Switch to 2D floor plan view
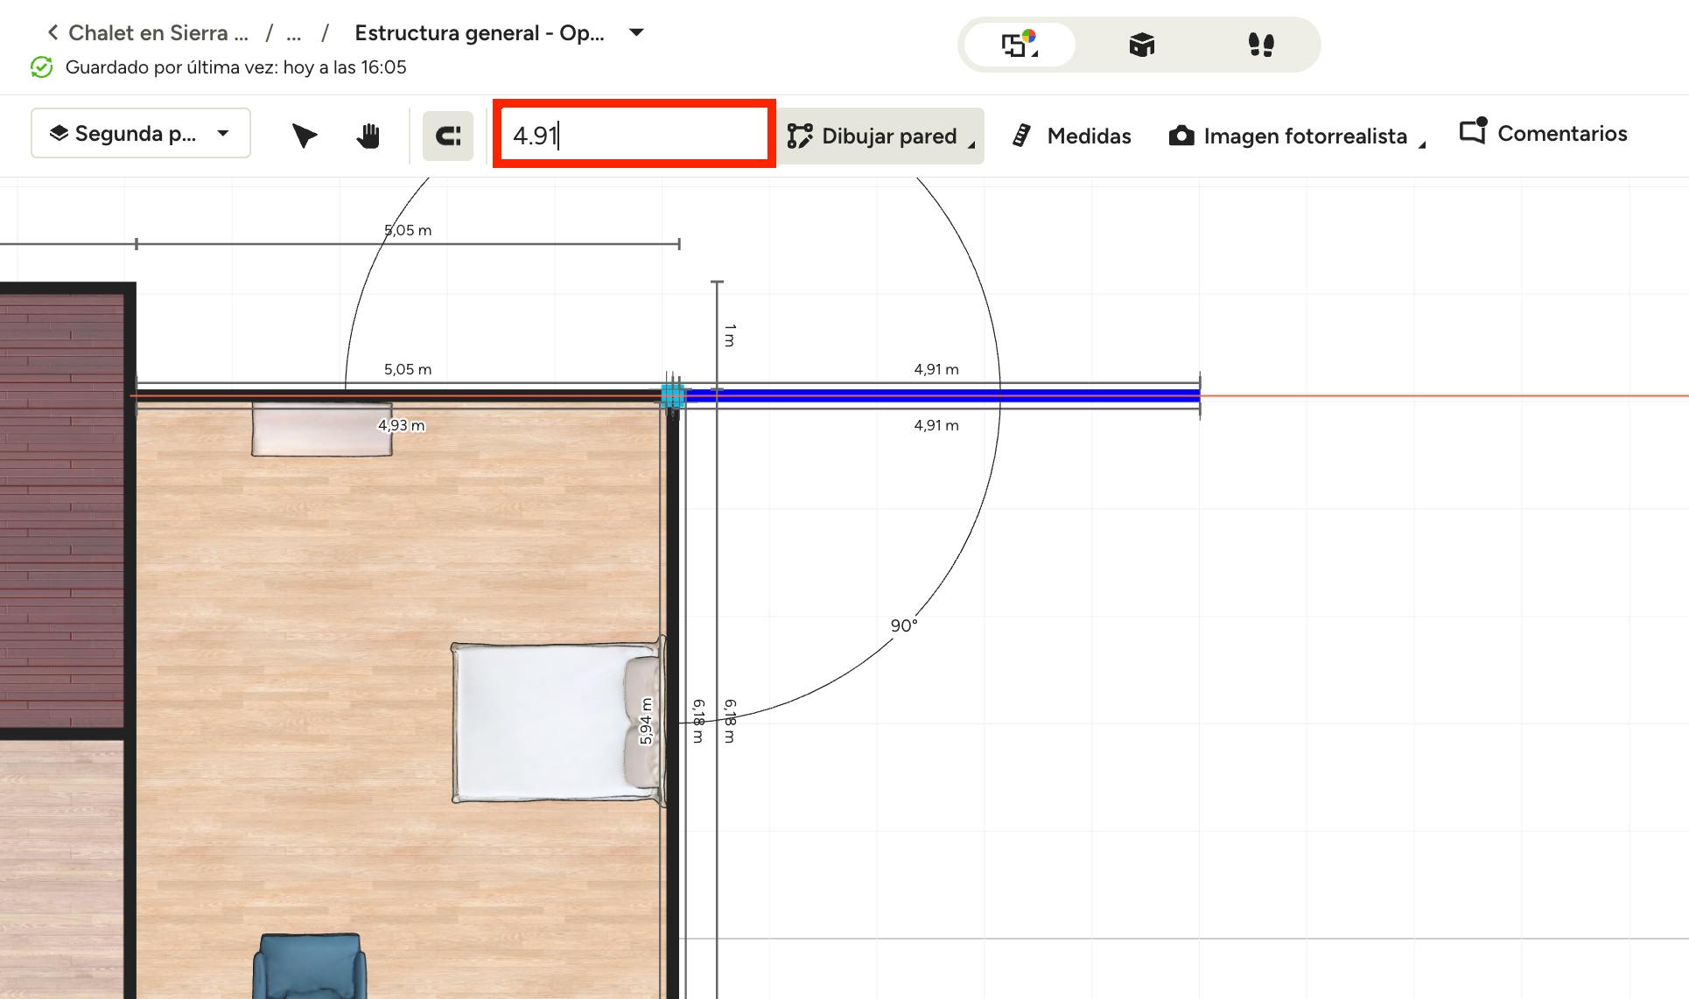Viewport: 1689px width, 999px height. click(1019, 45)
